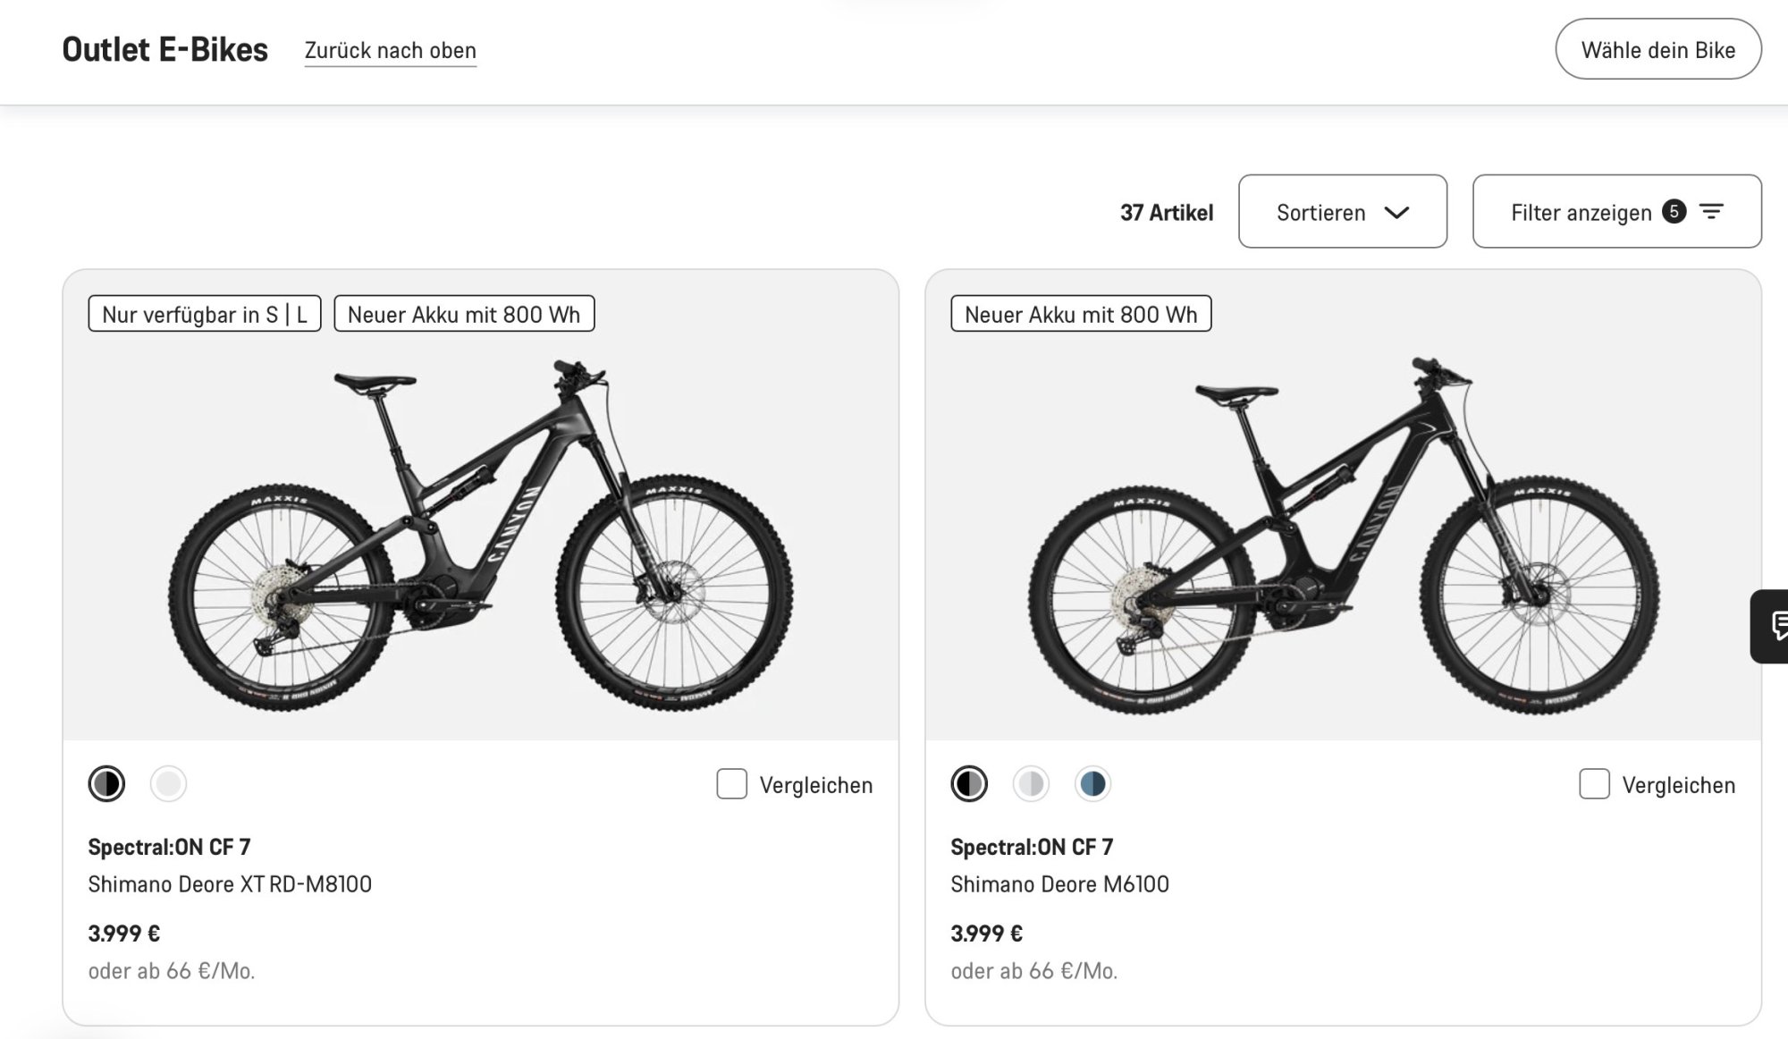Click the Sortieren chevron arrow
Image resolution: width=1788 pixels, height=1039 pixels.
tap(1396, 213)
